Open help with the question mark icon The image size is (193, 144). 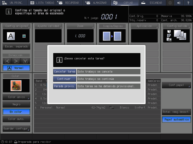188,3
